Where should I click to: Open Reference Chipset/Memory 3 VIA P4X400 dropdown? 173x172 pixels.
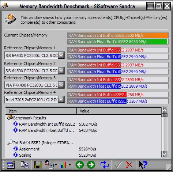click(61, 85)
